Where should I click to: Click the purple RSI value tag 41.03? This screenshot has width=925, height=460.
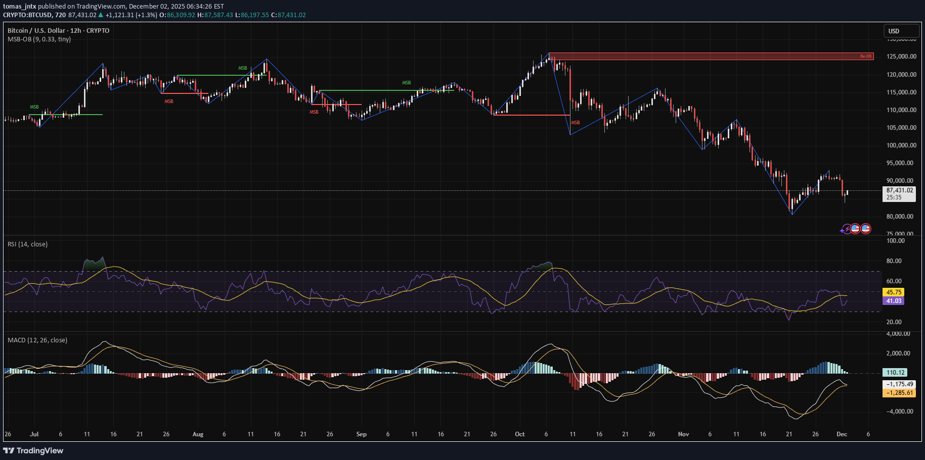tap(894, 301)
